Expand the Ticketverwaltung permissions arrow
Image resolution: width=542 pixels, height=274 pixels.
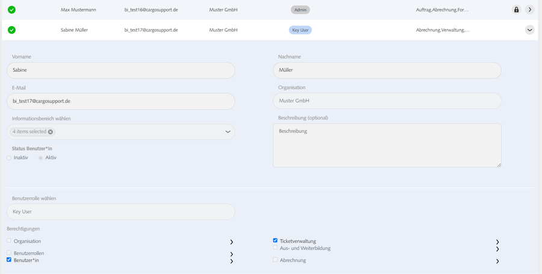(x=497, y=241)
